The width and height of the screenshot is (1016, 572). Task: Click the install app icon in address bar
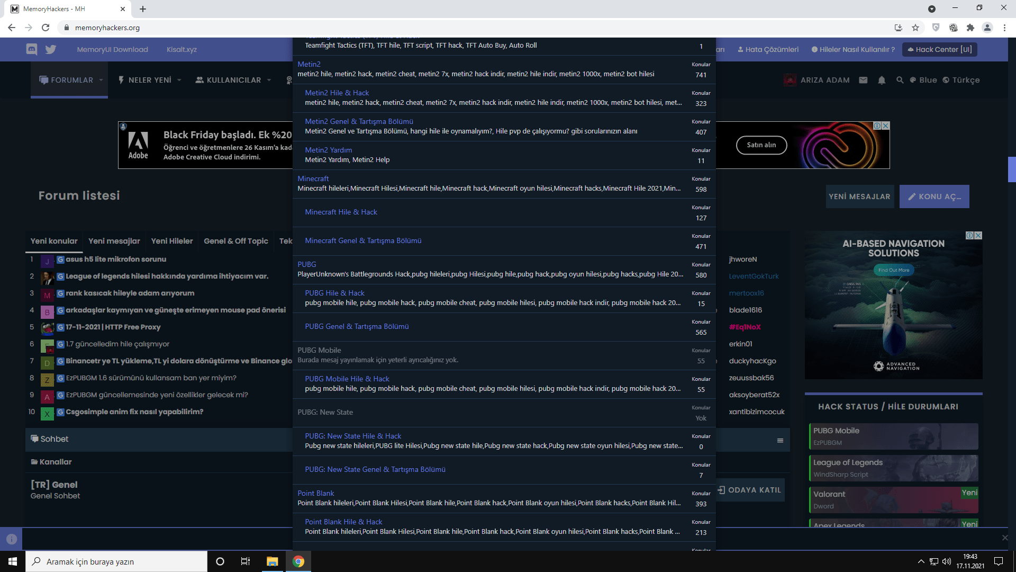click(x=898, y=28)
